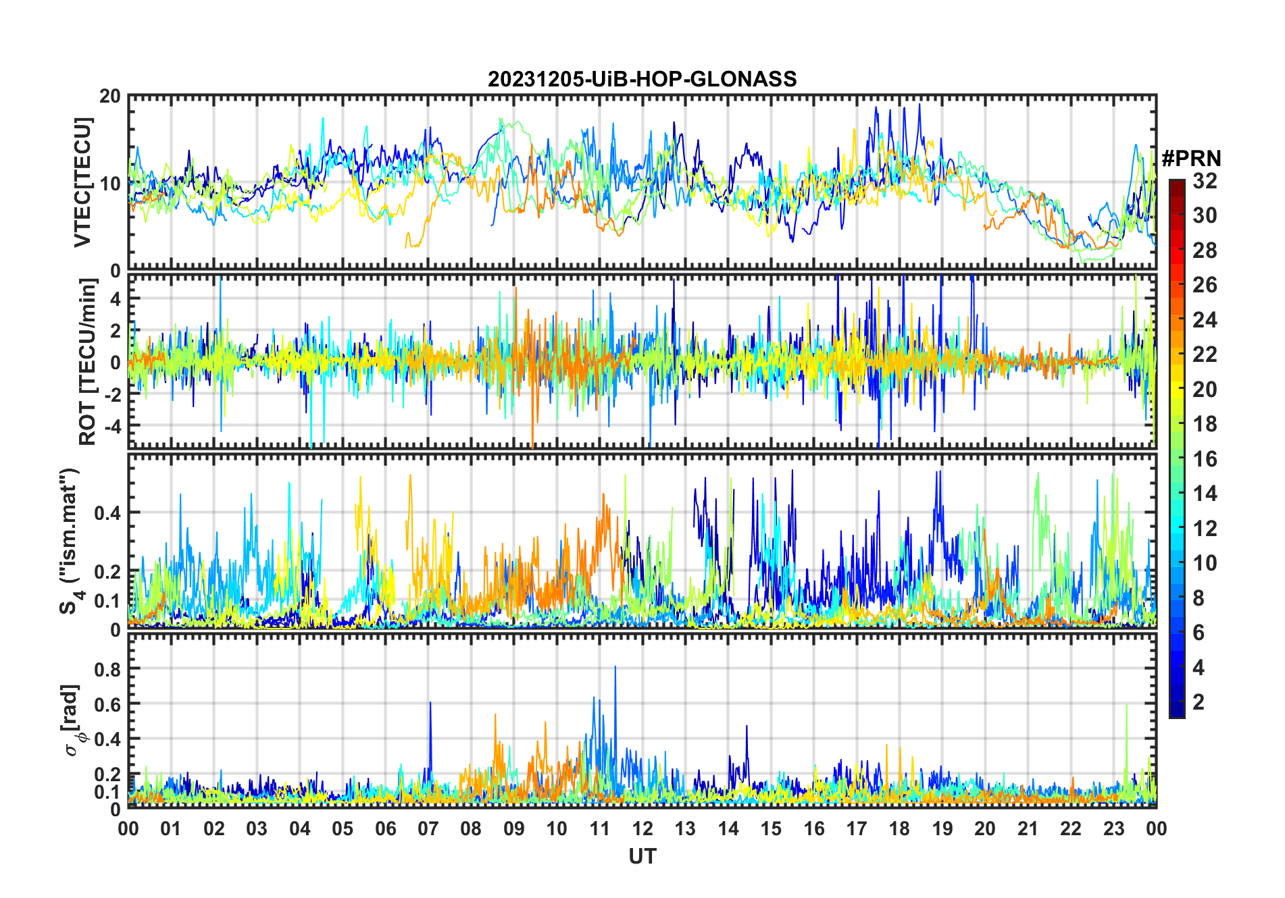Select colorbar tick label 28
The height and width of the screenshot is (898, 1285).
pyautogui.click(x=1205, y=250)
